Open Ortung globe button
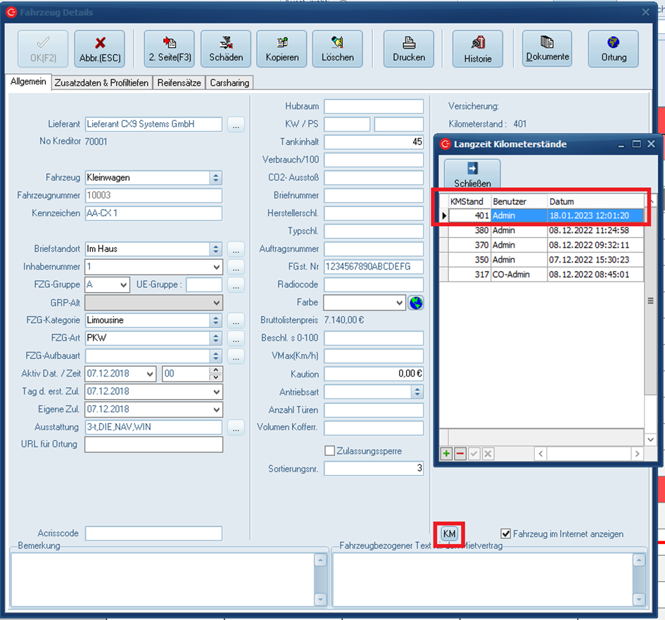 614,49
